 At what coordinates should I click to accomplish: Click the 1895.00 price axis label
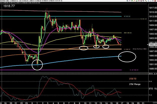[153, 56]
